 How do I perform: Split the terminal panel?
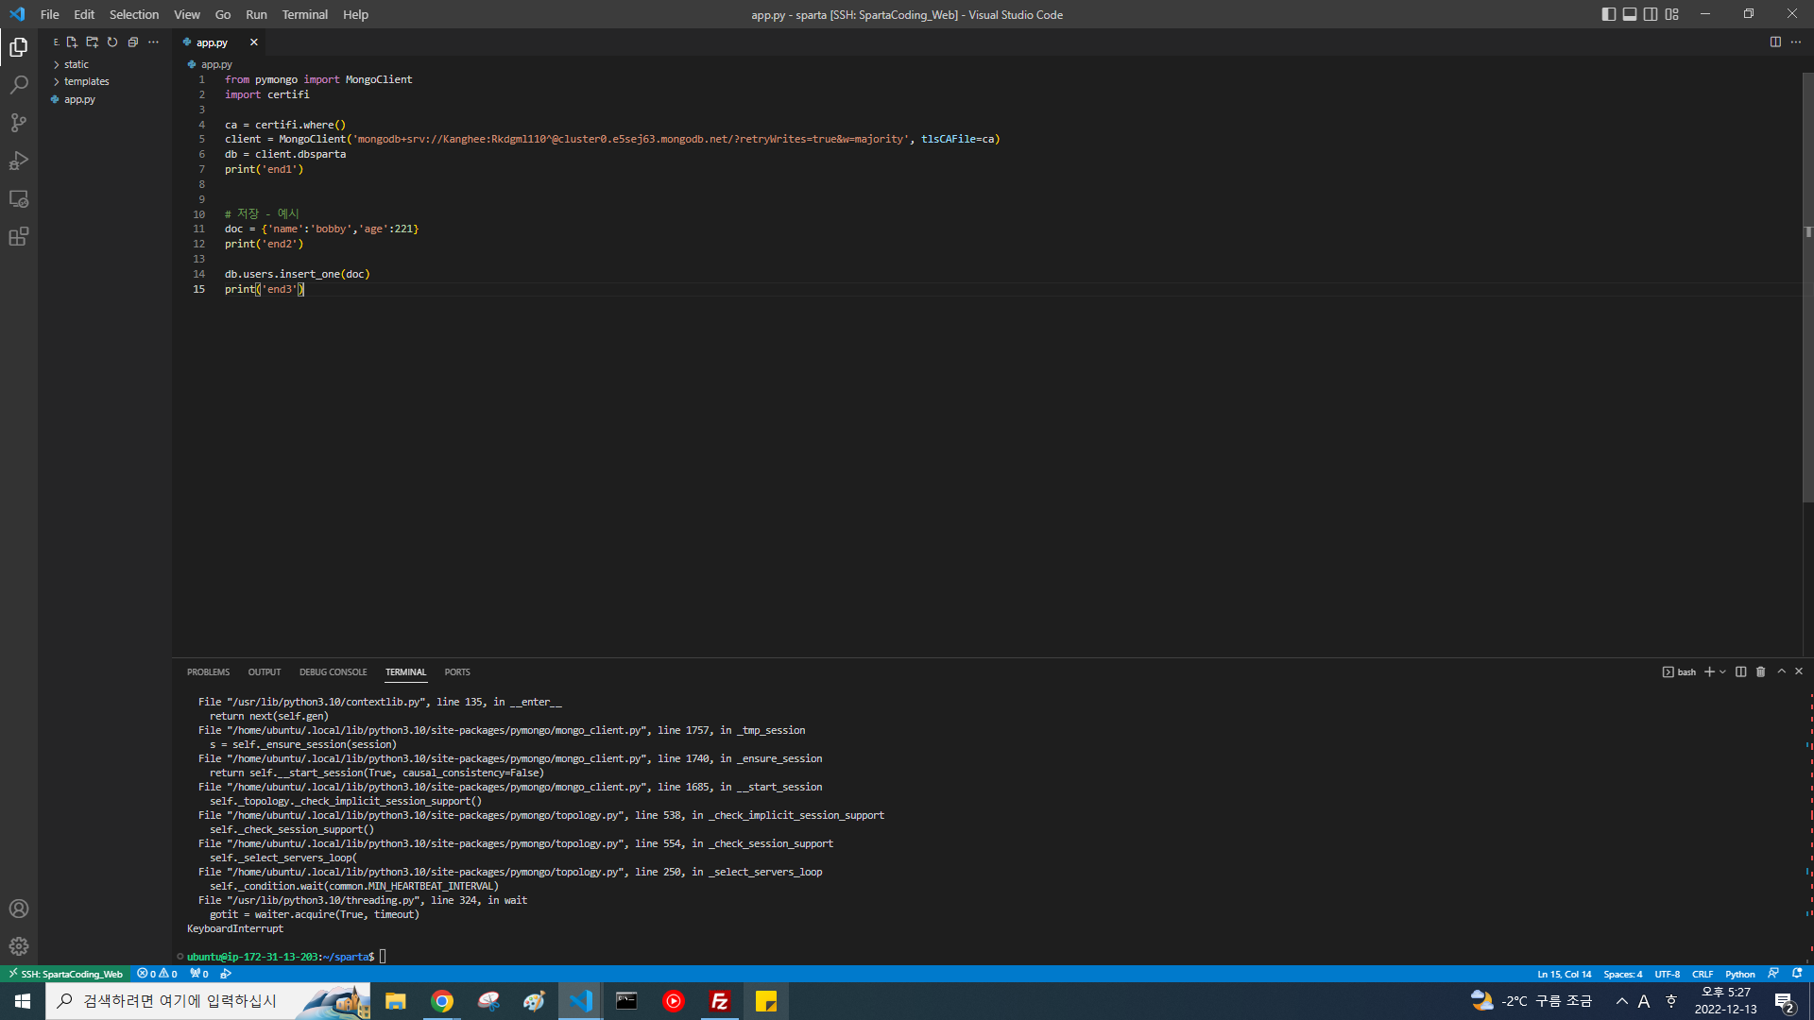1740,671
